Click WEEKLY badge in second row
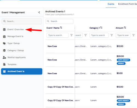137x108 pixels. pyautogui.click(x=121, y=63)
